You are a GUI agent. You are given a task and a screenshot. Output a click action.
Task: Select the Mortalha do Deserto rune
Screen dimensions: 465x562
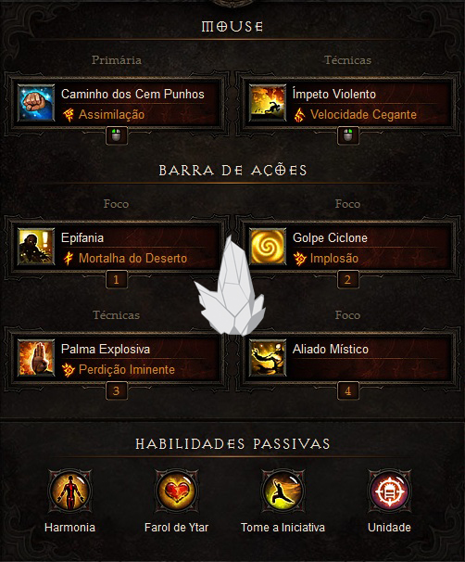point(132,259)
